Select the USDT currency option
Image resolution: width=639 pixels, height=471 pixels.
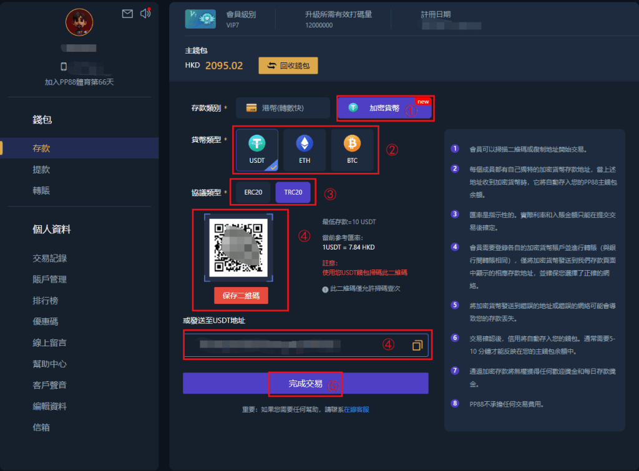[257, 150]
